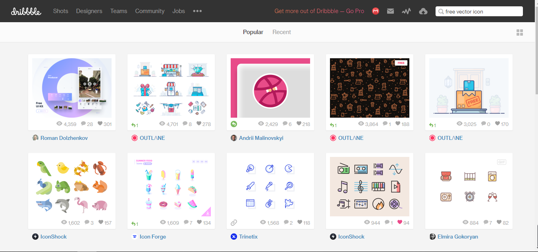Open comments on the shot with 28 comments
Viewport: 538px width, 252px height.
[83, 124]
